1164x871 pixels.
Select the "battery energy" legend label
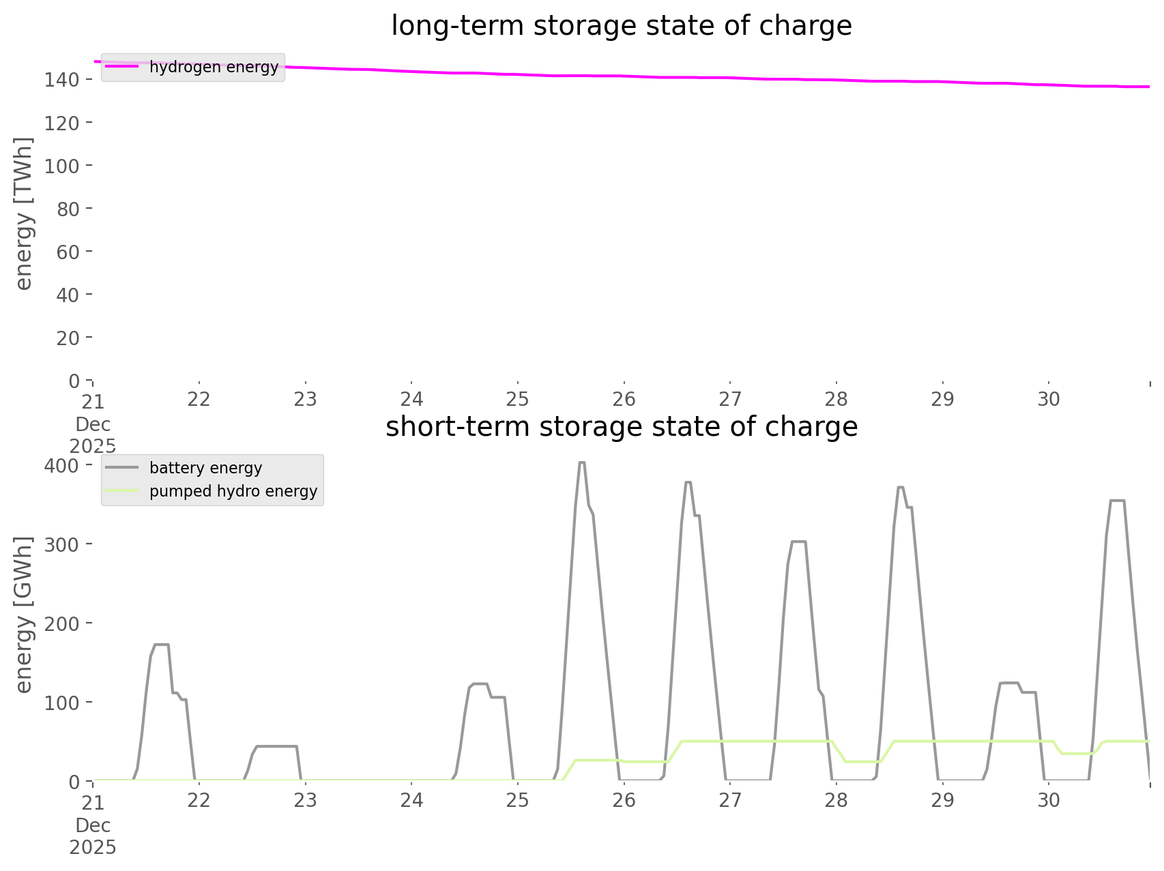pyautogui.click(x=205, y=468)
